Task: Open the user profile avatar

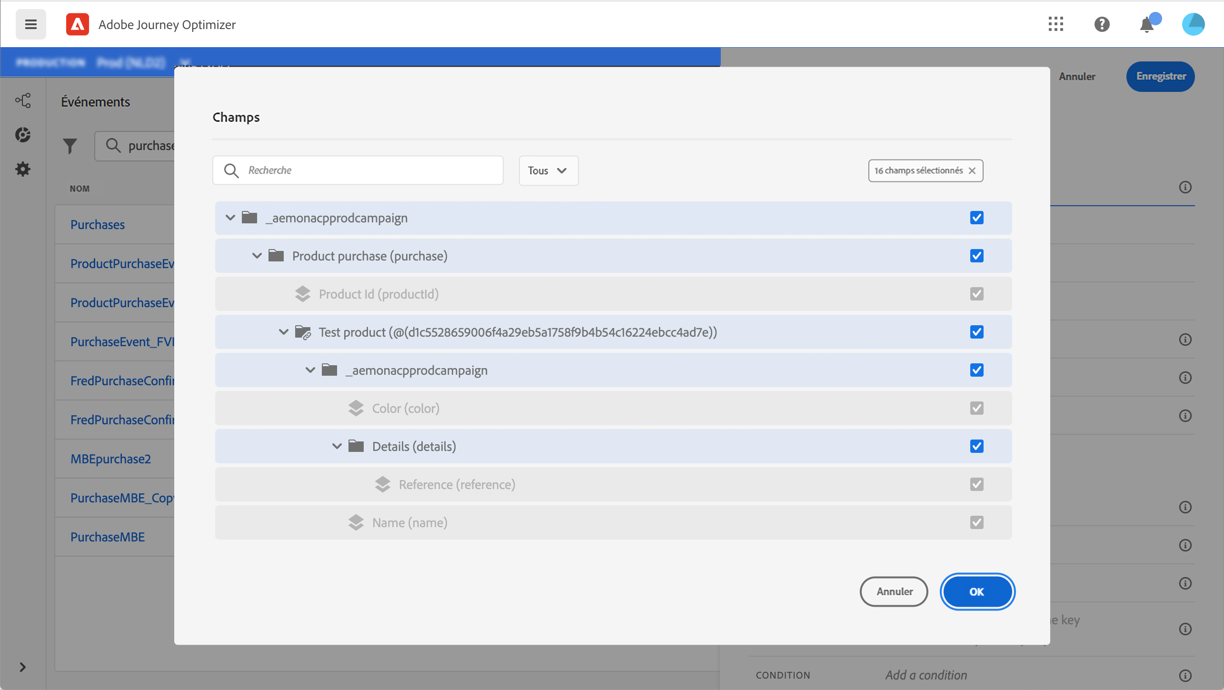Action: (1193, 24)
